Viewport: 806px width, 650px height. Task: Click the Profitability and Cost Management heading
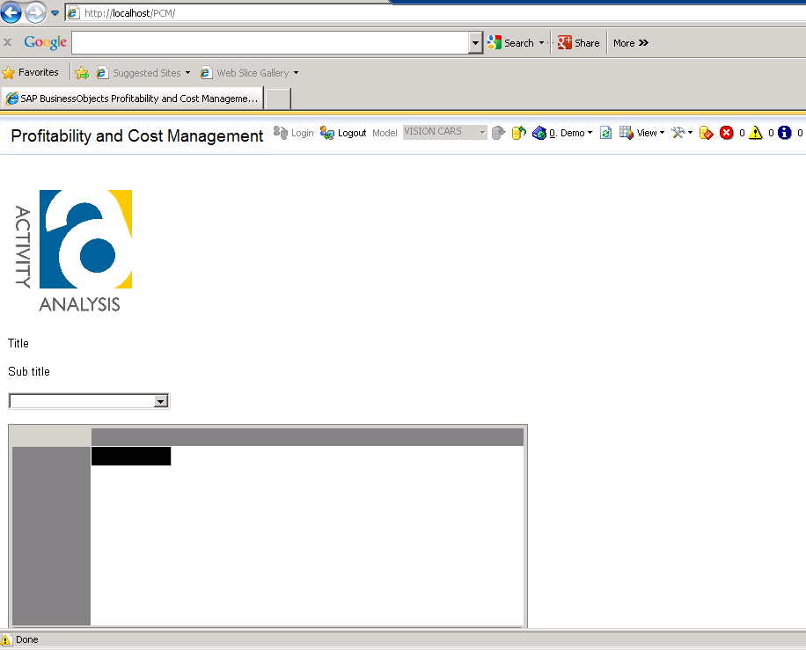[136, 135]
